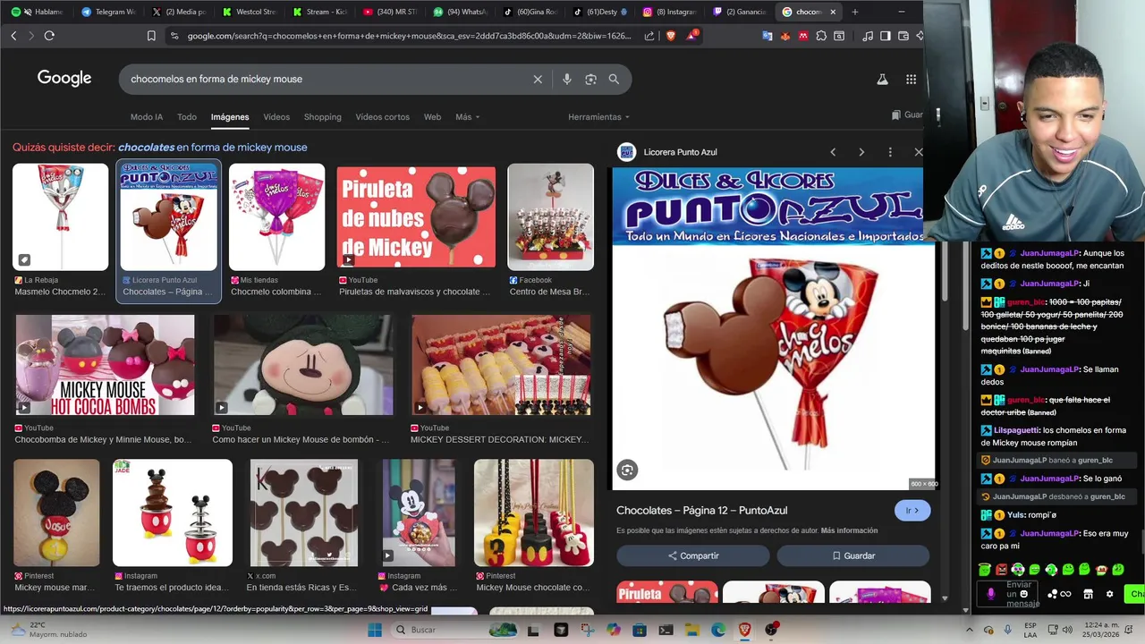Search inside image with lens button
The height and width of the screenshot is (644, 1145).
point(627,470)
